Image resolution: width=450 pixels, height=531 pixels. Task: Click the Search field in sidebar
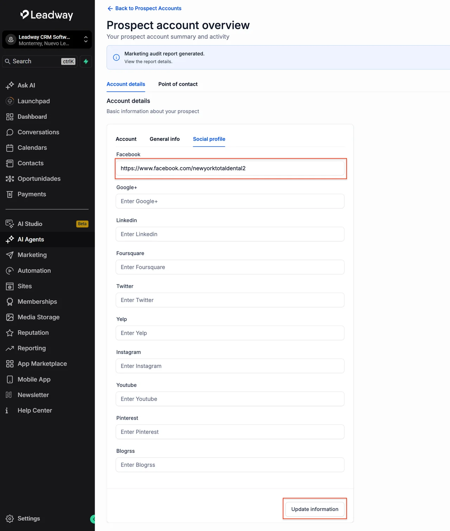coord(39,61)
